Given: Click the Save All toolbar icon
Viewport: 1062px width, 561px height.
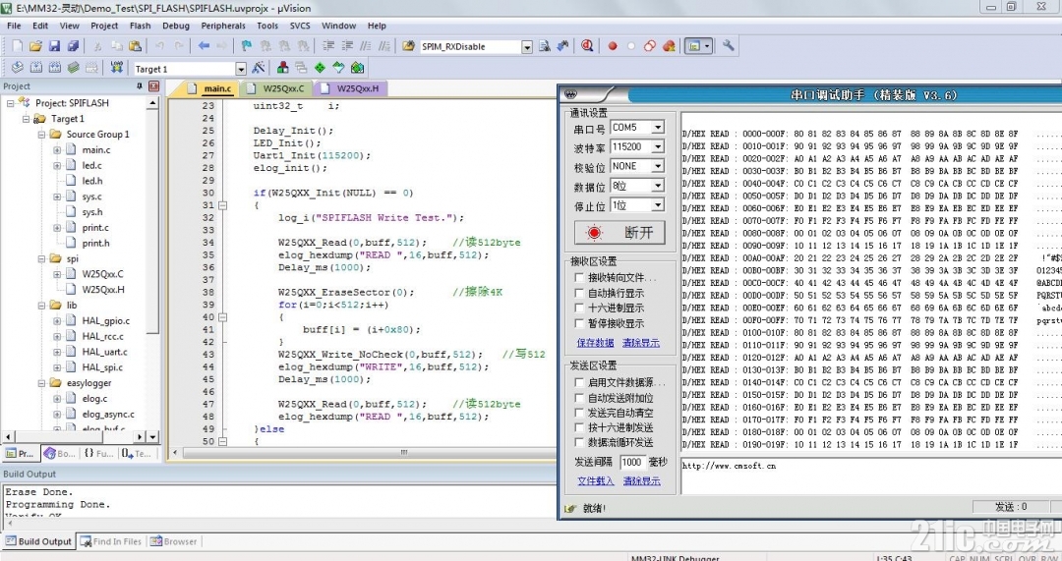Looking at the screenshot, I should (x=73, y=46).
